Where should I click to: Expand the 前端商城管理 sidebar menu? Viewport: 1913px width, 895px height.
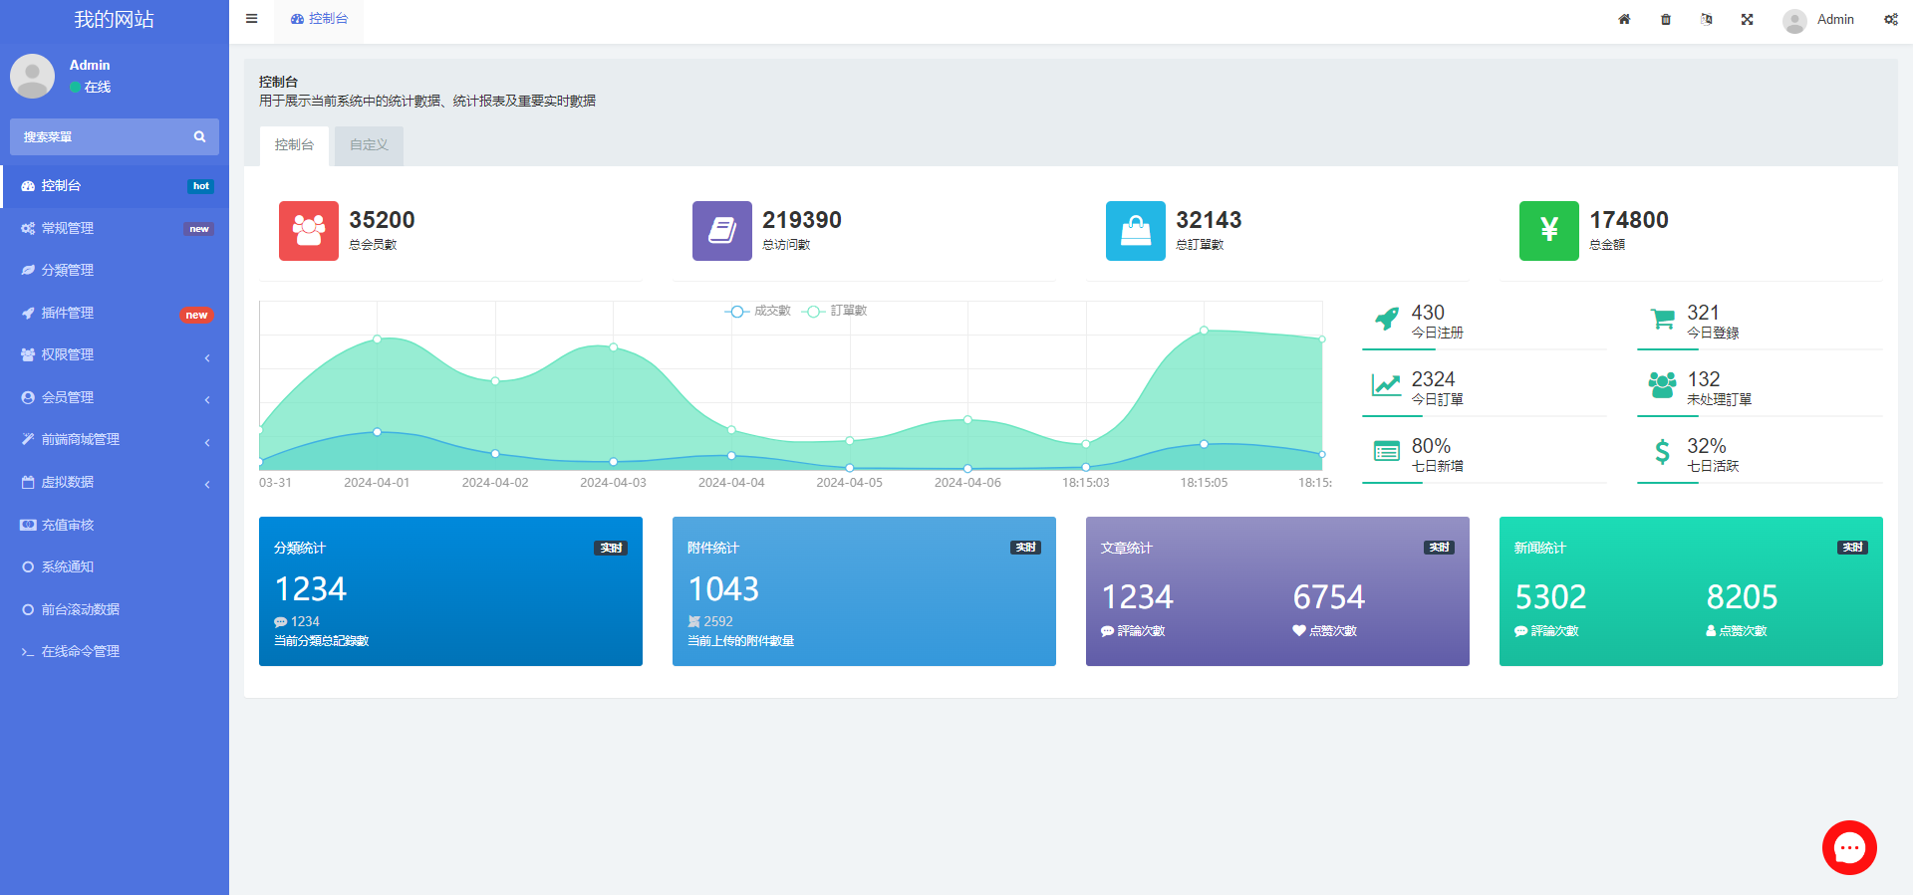(115, 440)
